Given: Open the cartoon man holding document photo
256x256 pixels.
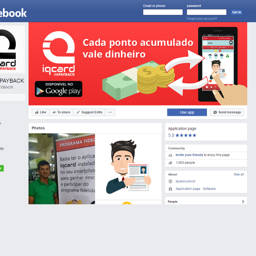Looking at the screenshot, I should (x=129, y=166).
